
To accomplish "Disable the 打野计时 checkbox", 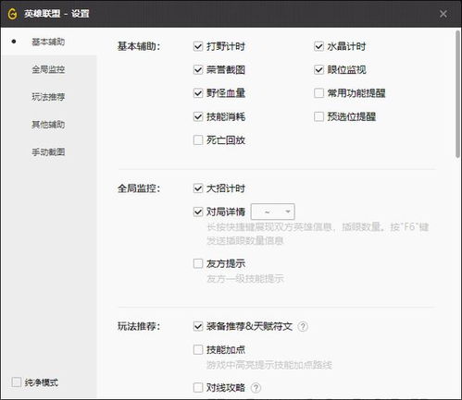I will click(198, 46).
